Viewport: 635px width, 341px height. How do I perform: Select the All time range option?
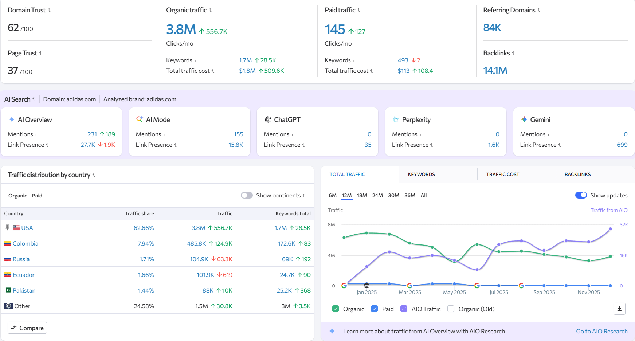tap(424, 195)
